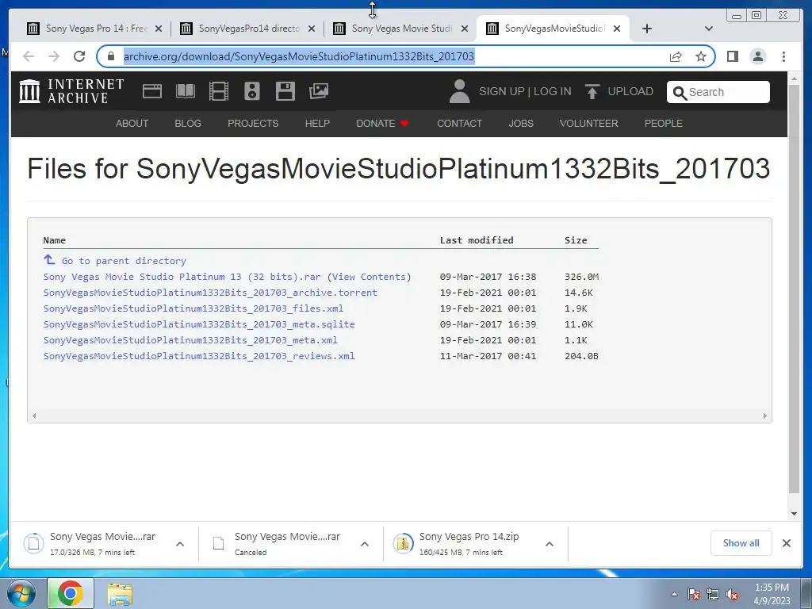Image resolution: width=812 pixels, height=609 pixels.
Task: Open the PROJECTS menu item
Action: coord(253,123)
